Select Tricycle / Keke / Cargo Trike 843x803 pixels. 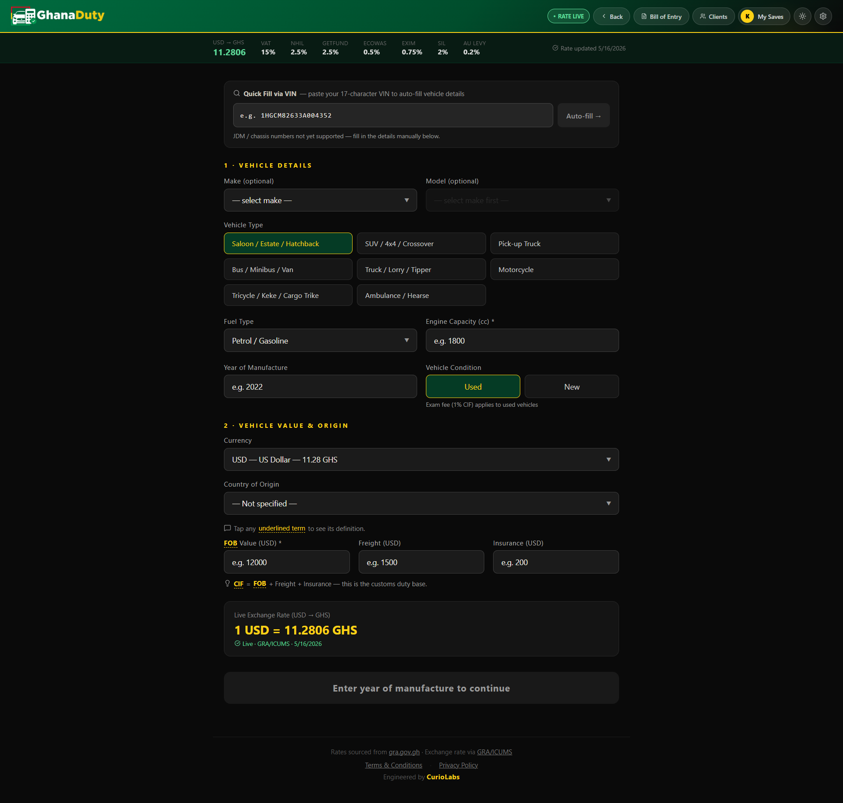click(x=288, y=295)
